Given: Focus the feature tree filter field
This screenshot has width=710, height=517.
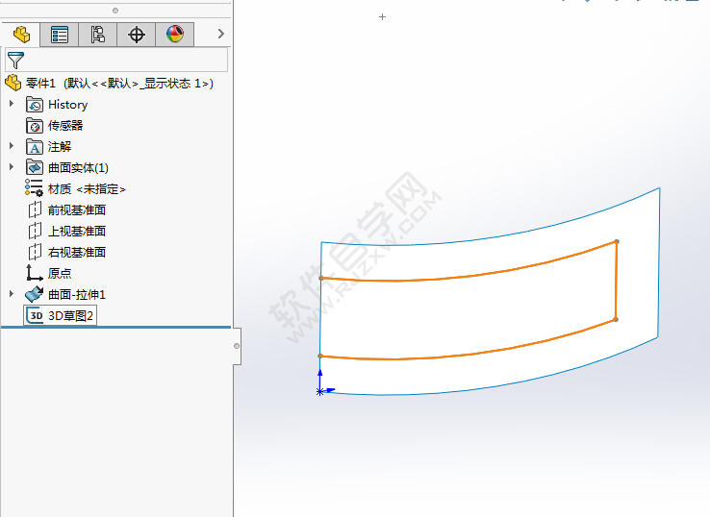Looking at the screenshot, I should click(116, 60).
